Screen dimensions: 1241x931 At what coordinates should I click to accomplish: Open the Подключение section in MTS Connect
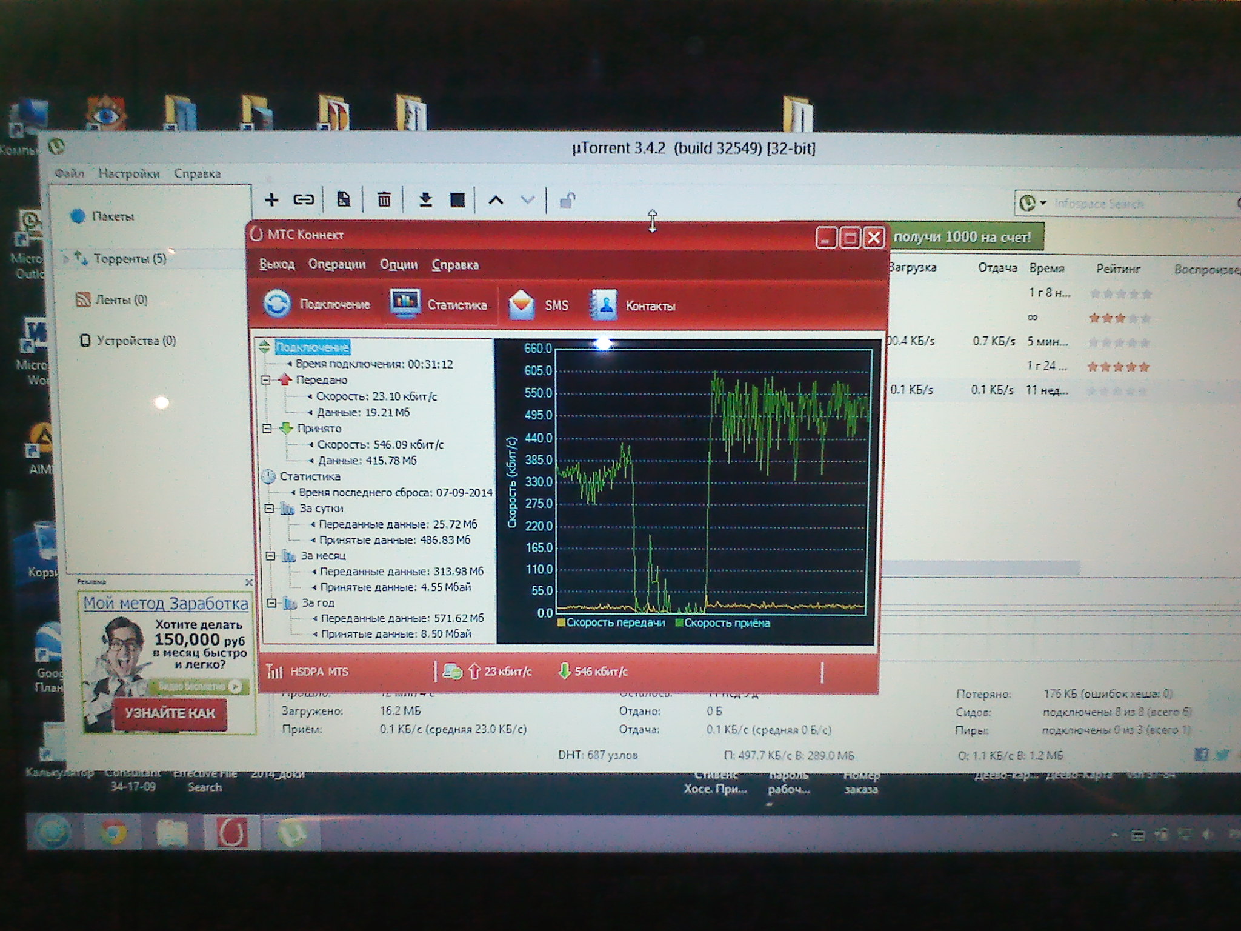pos(317,304)
